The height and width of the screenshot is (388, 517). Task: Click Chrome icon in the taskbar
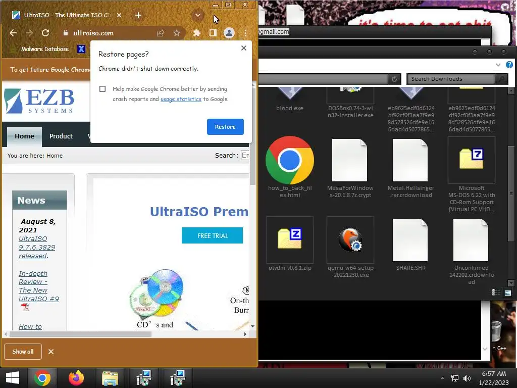(x=42, y=378)
